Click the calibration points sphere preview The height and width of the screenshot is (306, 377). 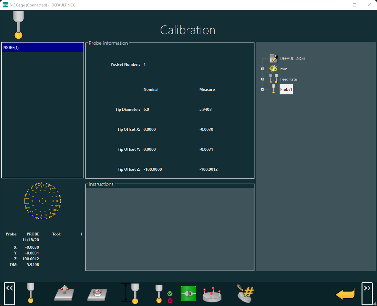click(x=43, y=201)
